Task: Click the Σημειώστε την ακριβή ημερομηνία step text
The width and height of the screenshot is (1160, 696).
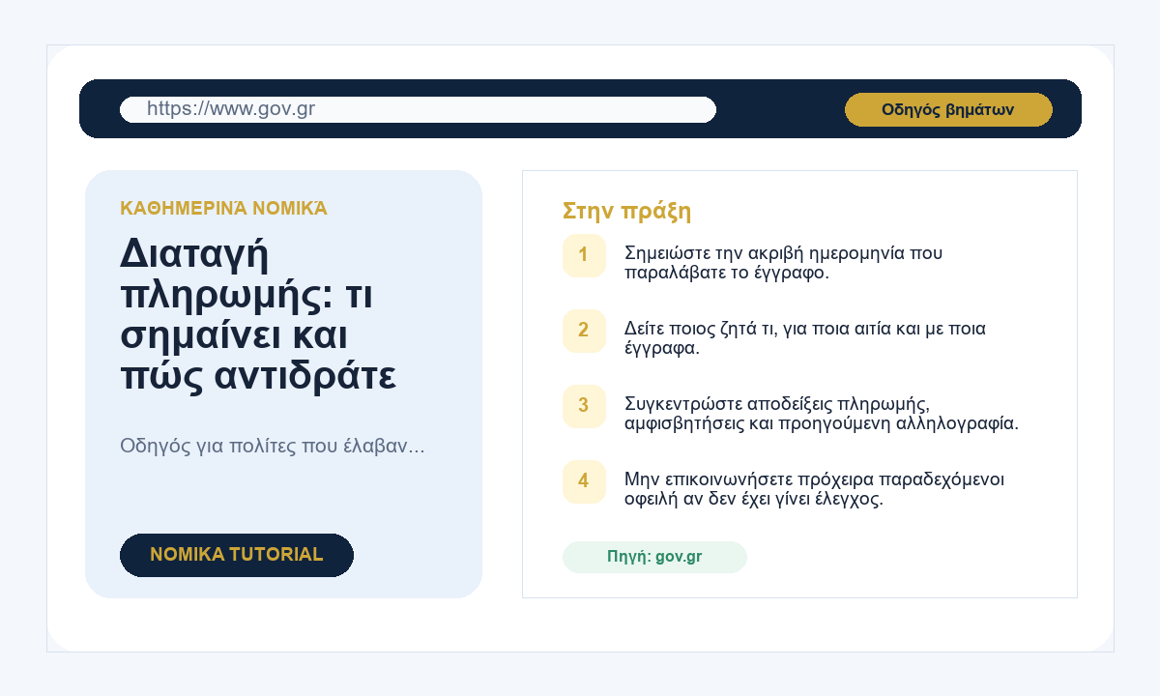Action: coord(784,263)
